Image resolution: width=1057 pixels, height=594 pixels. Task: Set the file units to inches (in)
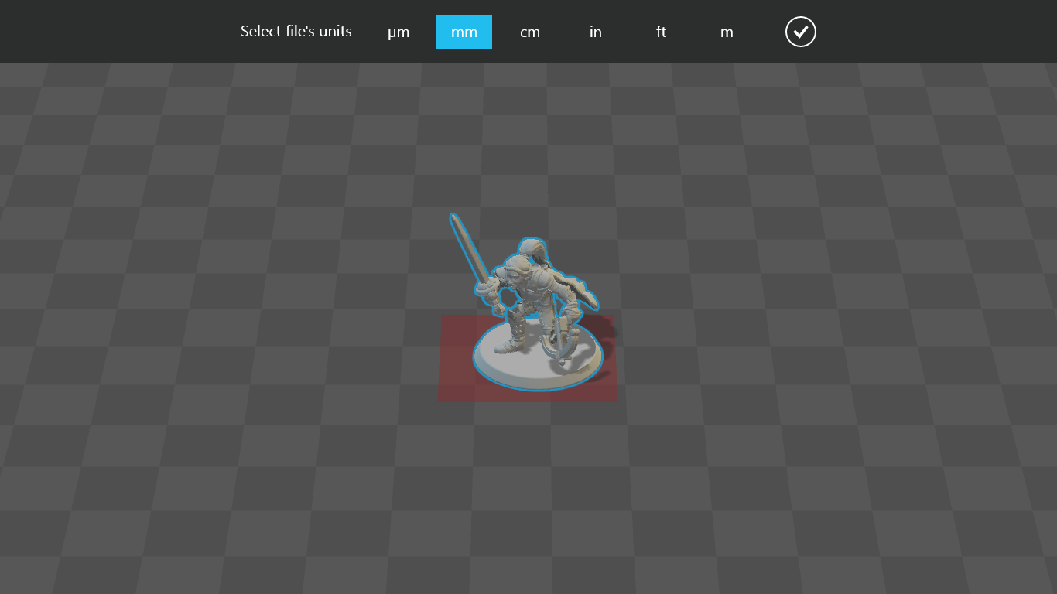pyautogui.click(x=596, y=32)
